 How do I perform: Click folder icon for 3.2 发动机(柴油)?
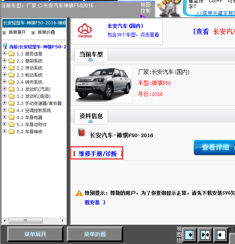[11, 96]
